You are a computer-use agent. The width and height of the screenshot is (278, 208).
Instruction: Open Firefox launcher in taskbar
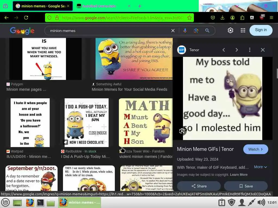(30, 203)
